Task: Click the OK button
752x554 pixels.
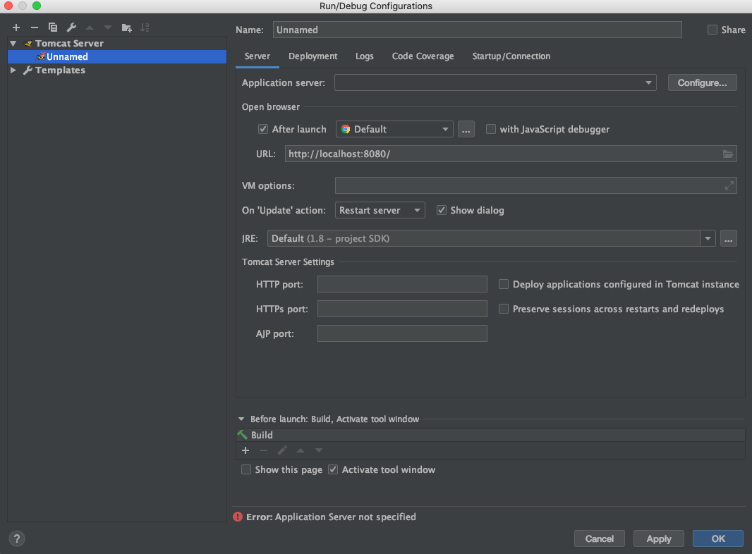Action: 718,538
